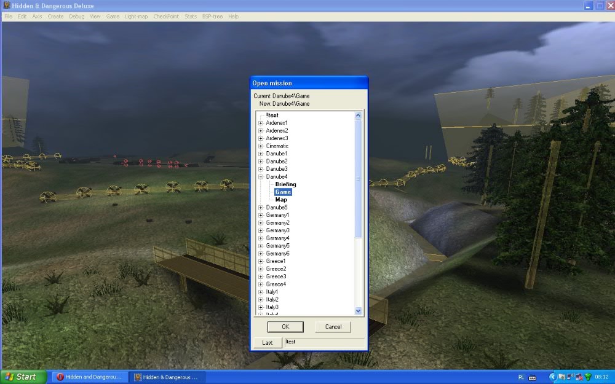Cancel the Open mission dialog
The image size is (615, 384).
pyautogui.click(x=333, y=327)
